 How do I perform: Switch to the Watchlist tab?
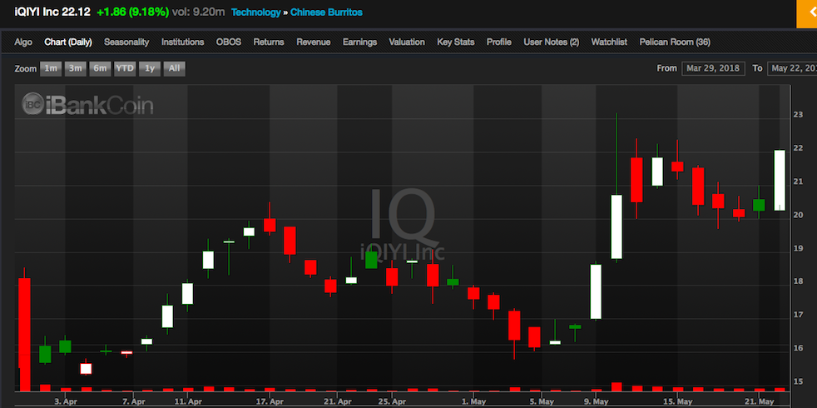point(609,42)
